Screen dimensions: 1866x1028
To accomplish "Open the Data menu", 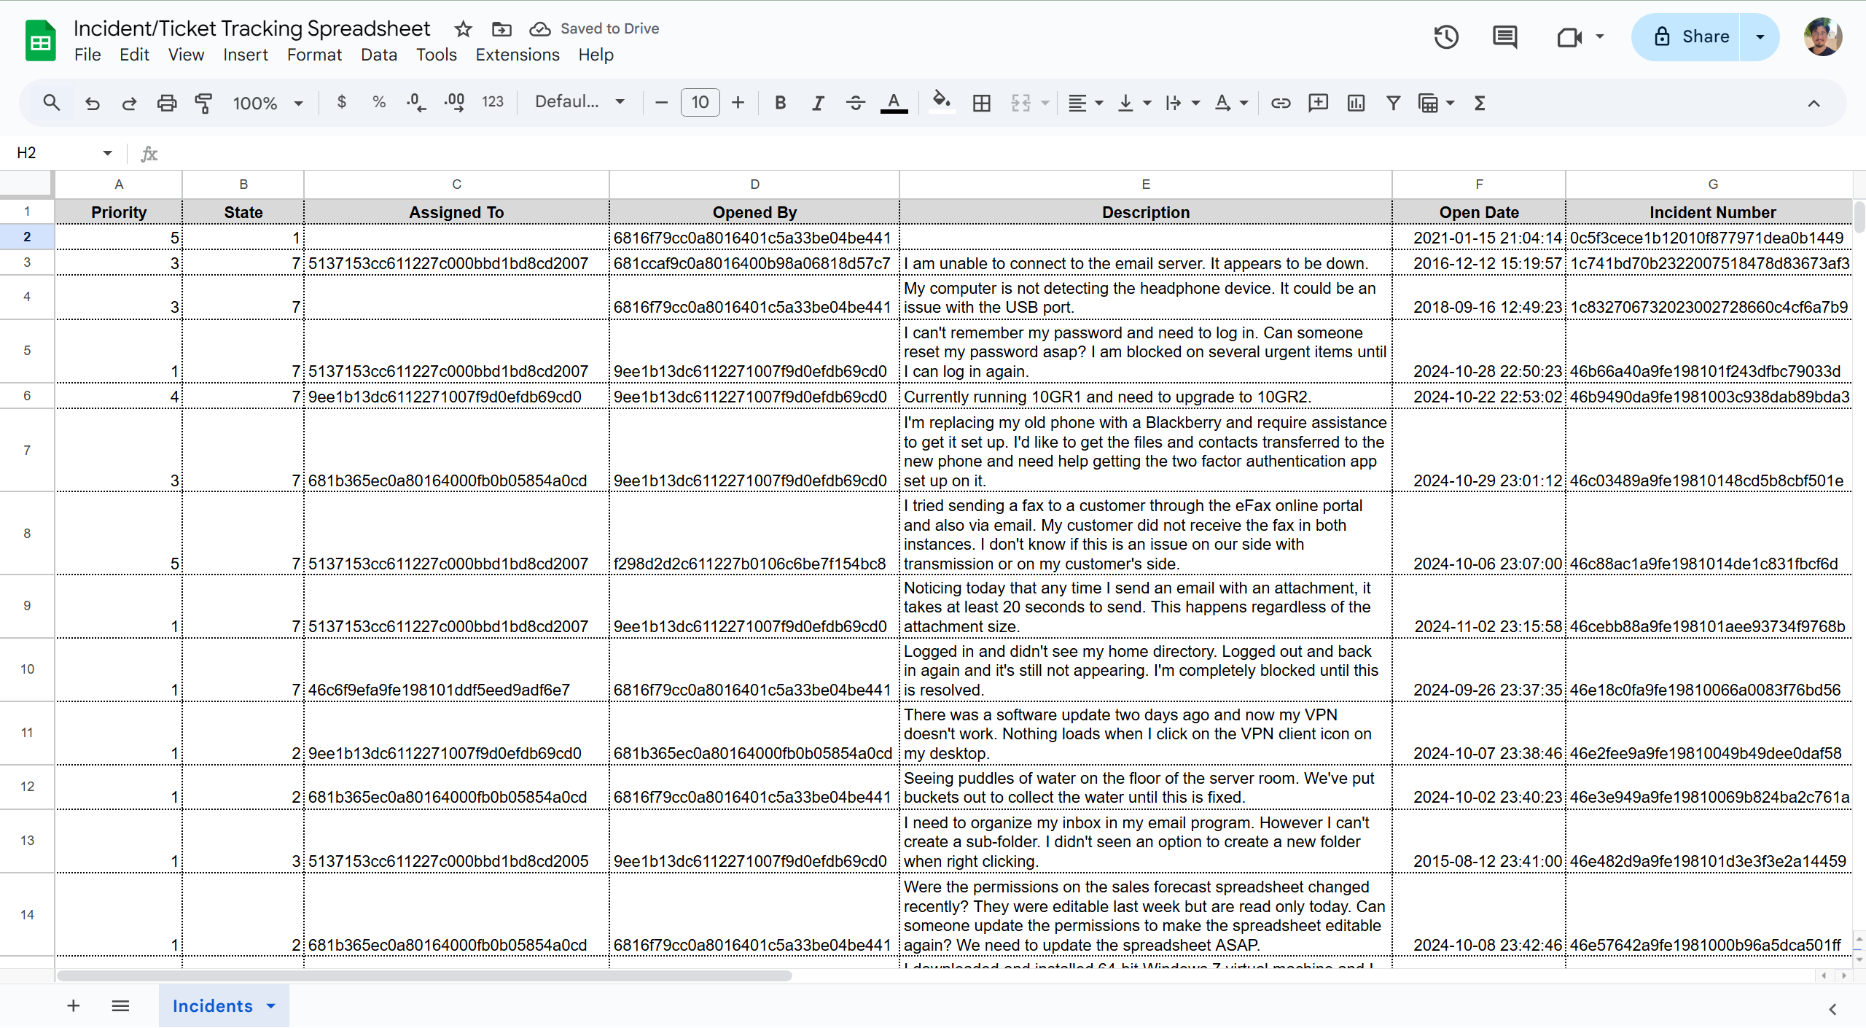I will (379, 55).
